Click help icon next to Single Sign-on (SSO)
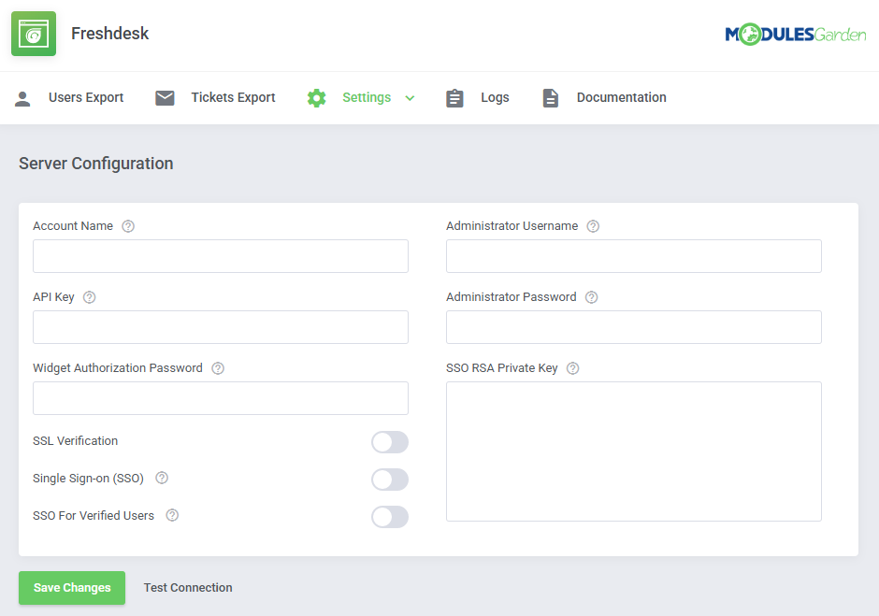The image size is (879, 616). pos(162,478)
